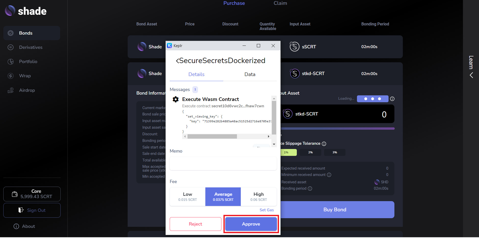This screenshot has width=479, height=238.
Task: Click the Shade icon in first bond row
Action: point(142,47)
